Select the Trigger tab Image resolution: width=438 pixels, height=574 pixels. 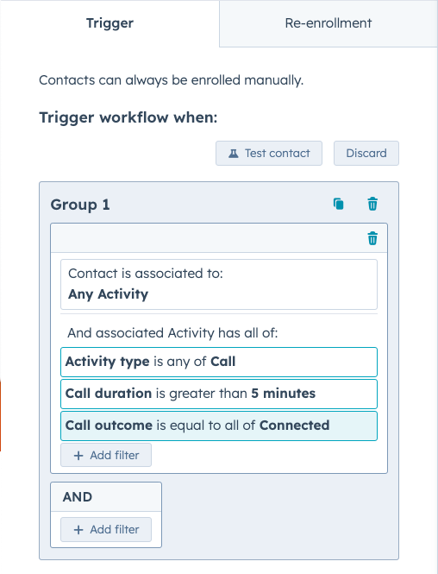coord(109,23)
